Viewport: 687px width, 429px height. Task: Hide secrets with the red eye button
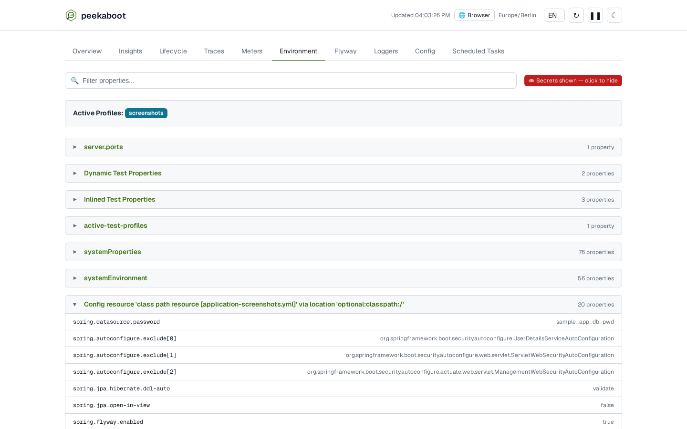573,81
